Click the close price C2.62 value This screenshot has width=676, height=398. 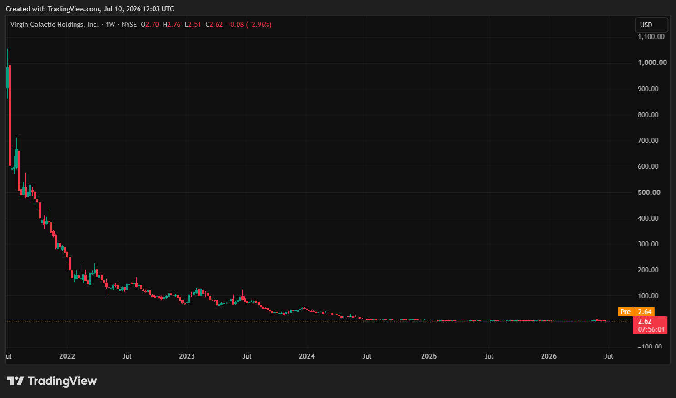(x=214, y=25)
